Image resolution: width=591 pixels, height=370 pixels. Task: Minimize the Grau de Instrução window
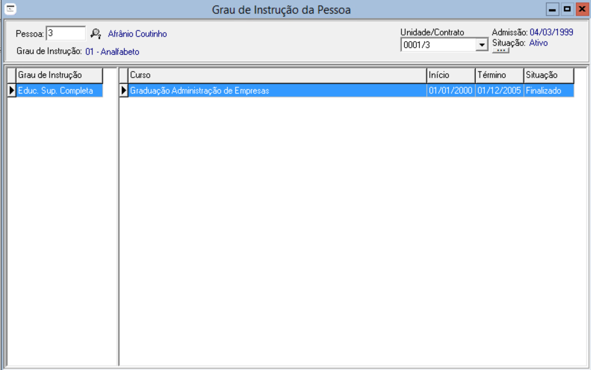coord(552,9)
